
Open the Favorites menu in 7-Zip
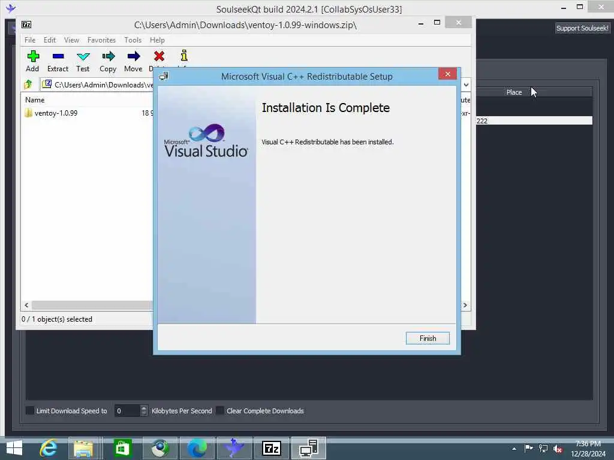(x=101, y=40)
